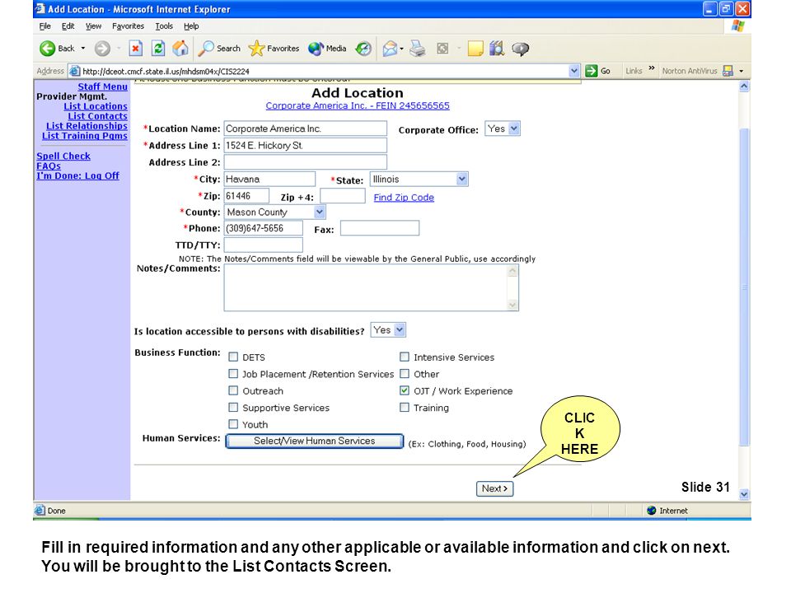The height and width of the screenshot is (593, 791).
Task: Check the DETS checkbox
Action: click(x=233, y=357)
